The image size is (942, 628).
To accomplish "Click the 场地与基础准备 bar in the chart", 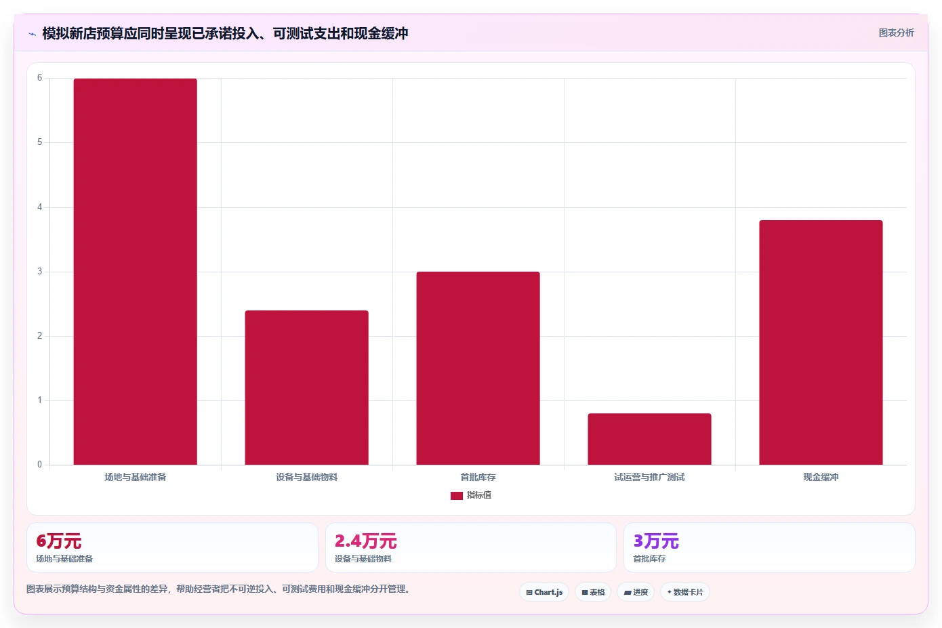I will click(x=136, y=272).
